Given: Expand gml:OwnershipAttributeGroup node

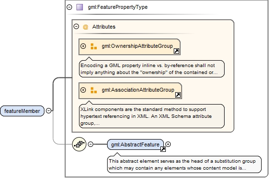Looking at the screenshot, I should tap(83, 46).
